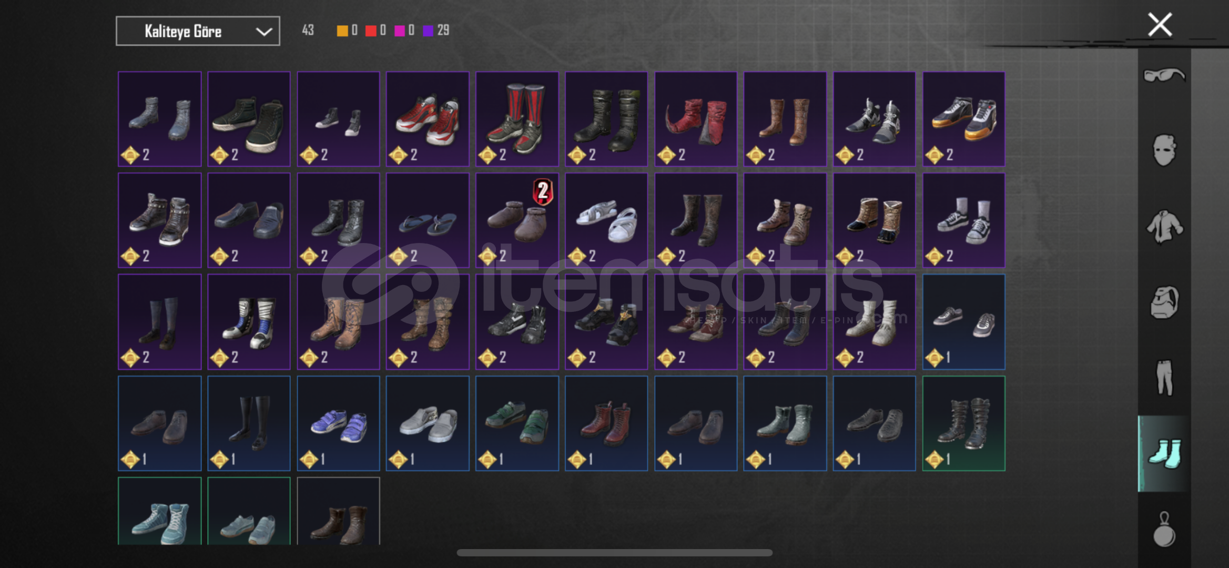This screenshot has width=1229, height=568.
Task: Filter by red quality swatch
Action: (x=371, y=31)
